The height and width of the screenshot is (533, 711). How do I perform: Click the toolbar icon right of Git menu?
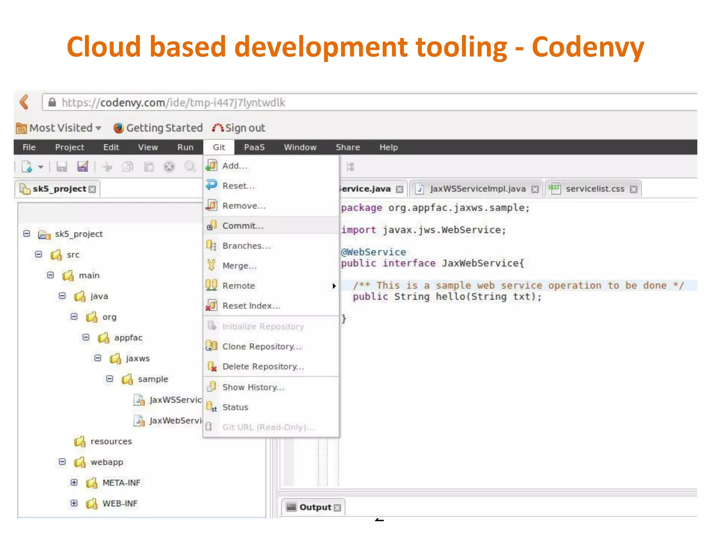(350, 167)
